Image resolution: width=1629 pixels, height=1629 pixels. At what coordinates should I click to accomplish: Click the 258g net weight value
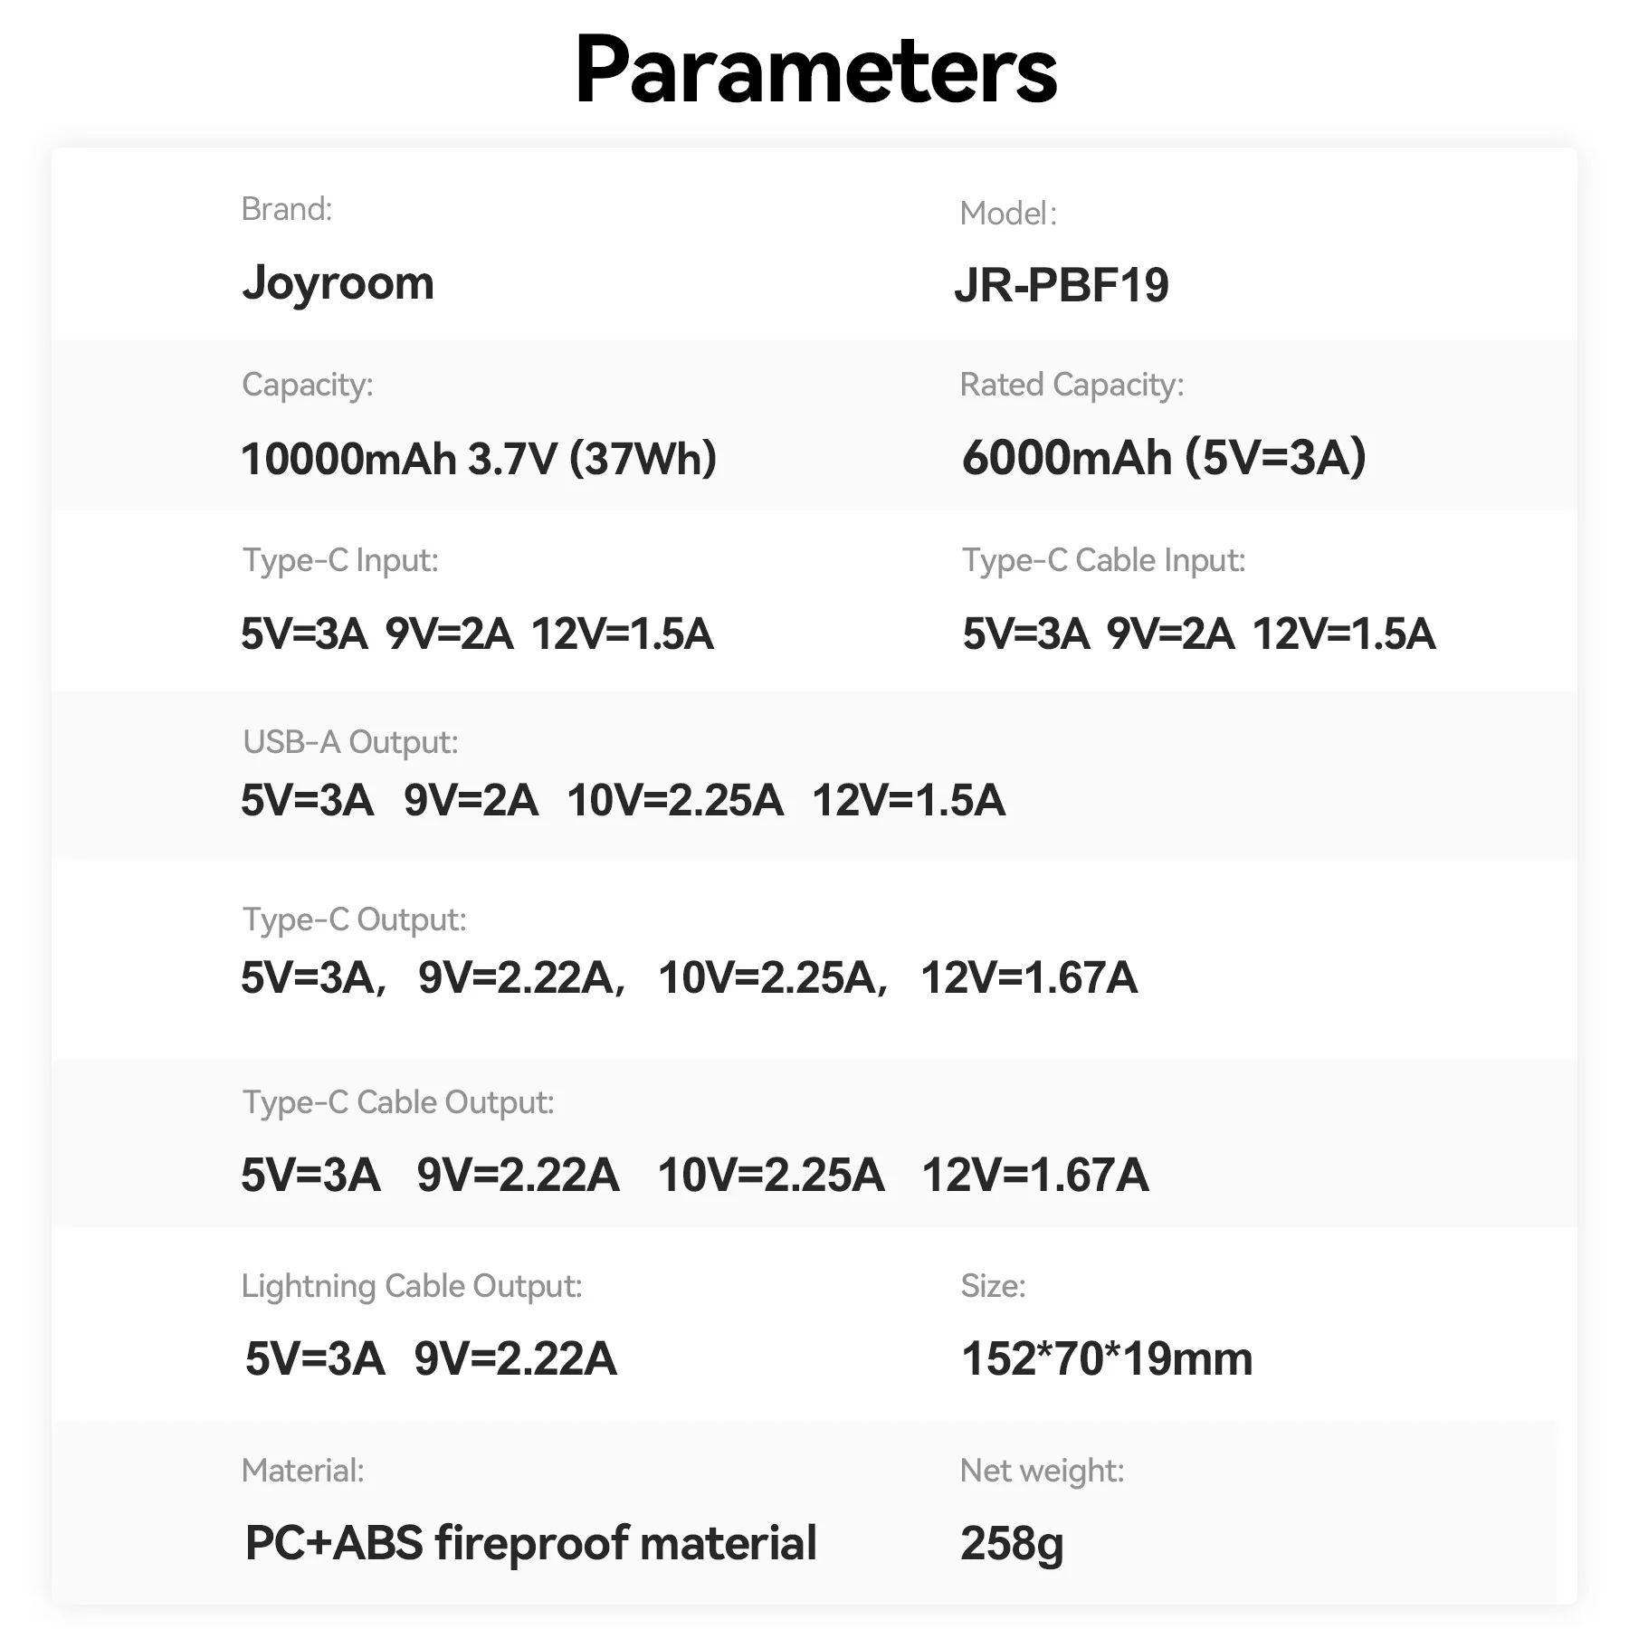1012,1543
